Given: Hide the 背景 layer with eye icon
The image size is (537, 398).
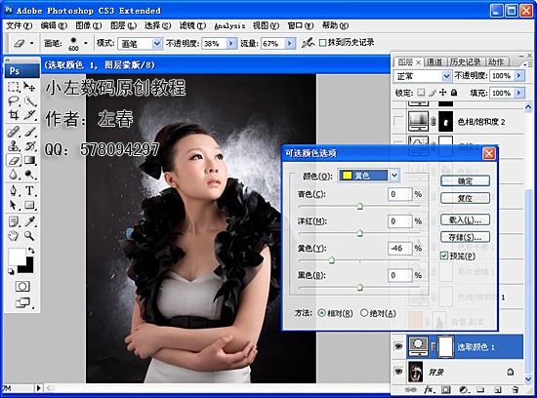Looking at the screenshot, I should (398, 372).
